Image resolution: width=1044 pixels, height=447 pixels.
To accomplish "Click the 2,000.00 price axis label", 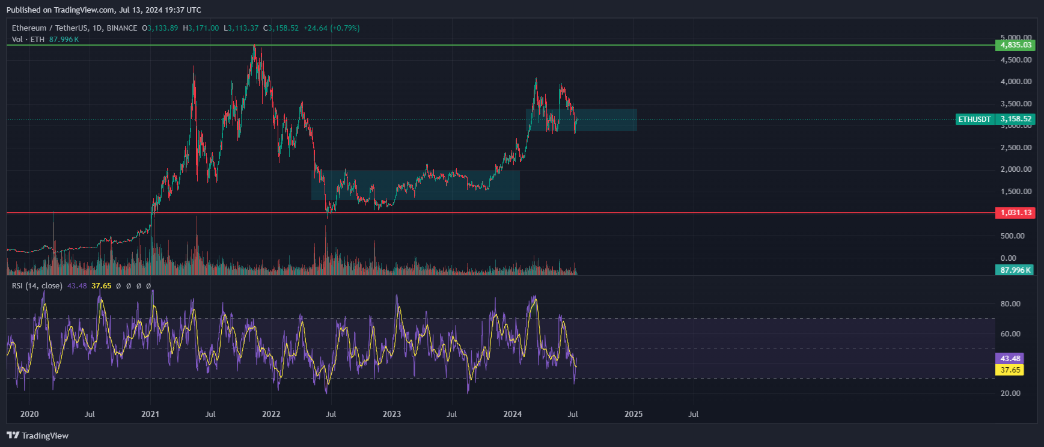I will tap(1016, 169).
